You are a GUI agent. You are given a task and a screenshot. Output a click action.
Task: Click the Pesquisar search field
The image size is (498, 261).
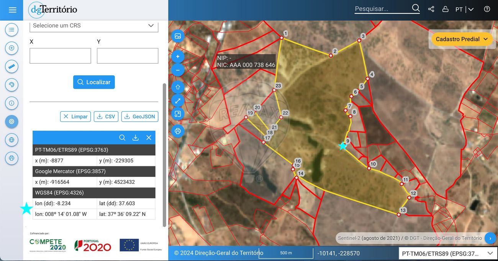[x=382, y=9]
